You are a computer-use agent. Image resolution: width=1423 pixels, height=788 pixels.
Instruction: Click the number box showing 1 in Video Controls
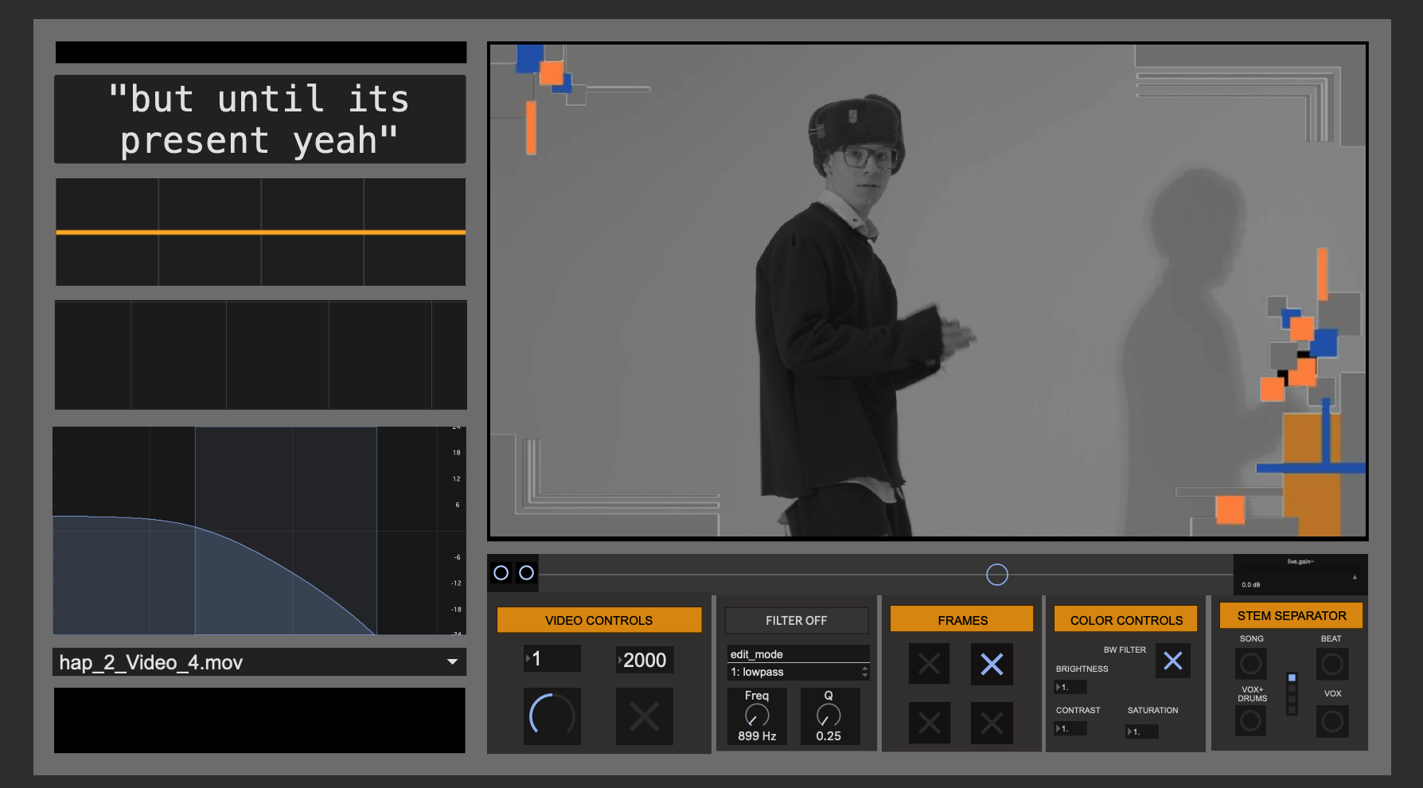(x=552, y=659)
